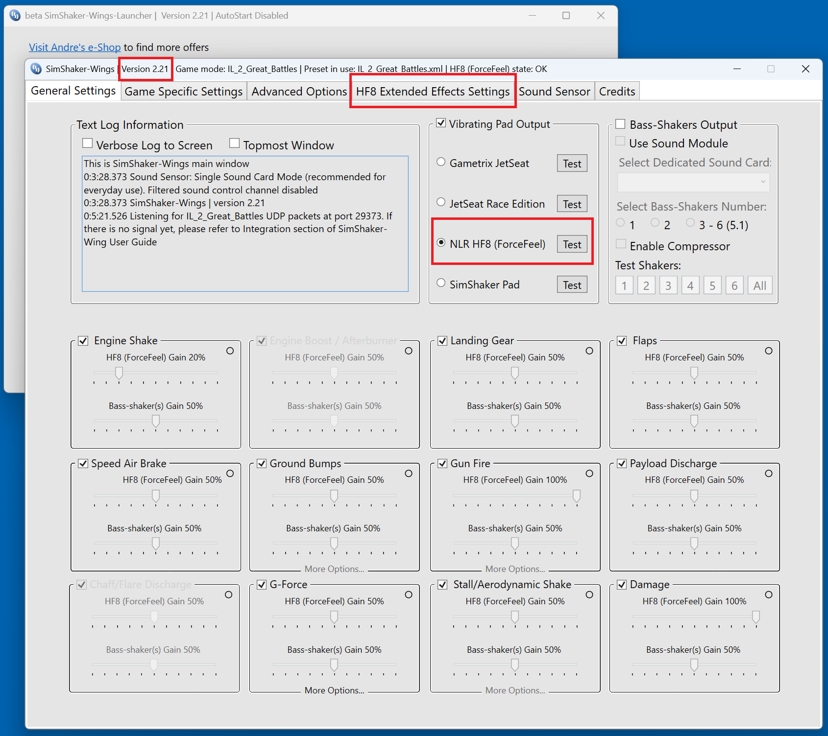Click the round indicator in Gun Fire panel
Image resolution: width=828 pixels, height=736 pixels.
(589, 474)
